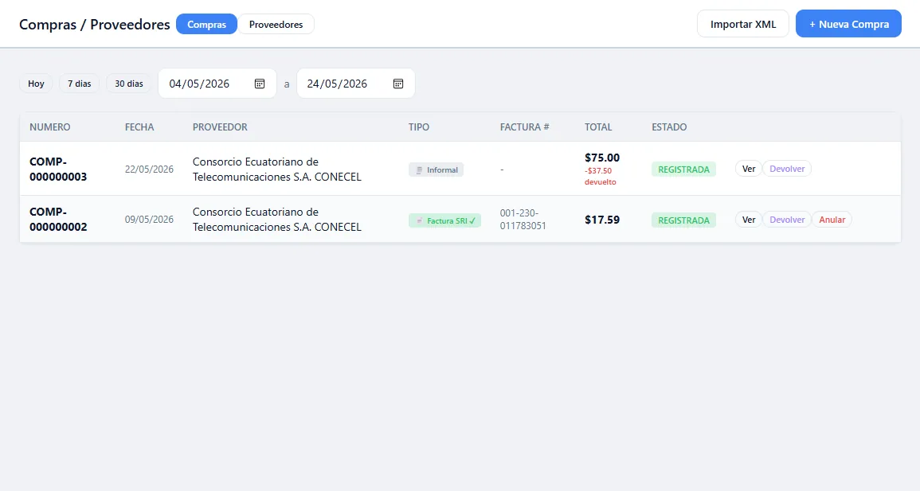The height and width of the screenshot is (491, 920).
Task: Click the Importar XML button
Action: [743, 24]
